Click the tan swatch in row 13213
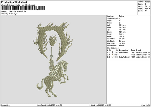Image resolution: width=151 pixels, height=107 pixels. tap(112, 55)
